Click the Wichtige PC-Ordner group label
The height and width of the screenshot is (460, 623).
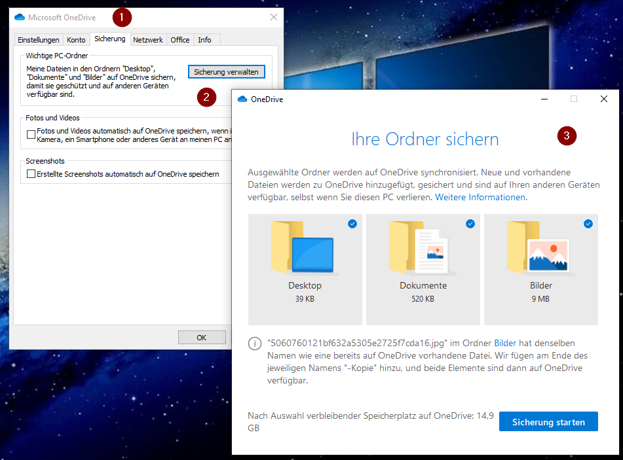pos(57,56)
